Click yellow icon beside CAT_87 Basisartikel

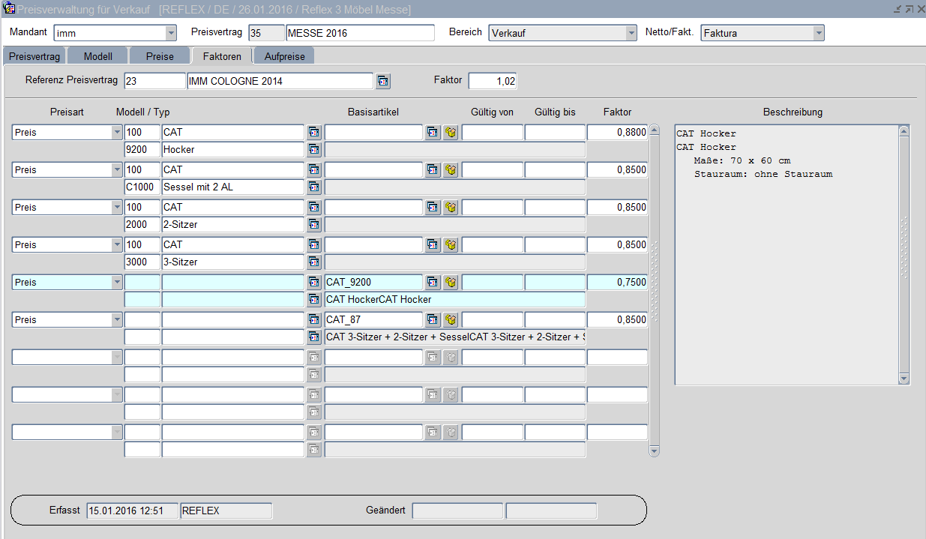(x=451, y=320)
